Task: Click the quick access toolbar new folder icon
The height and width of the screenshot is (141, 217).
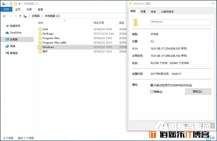Action: tap(16, 3)
